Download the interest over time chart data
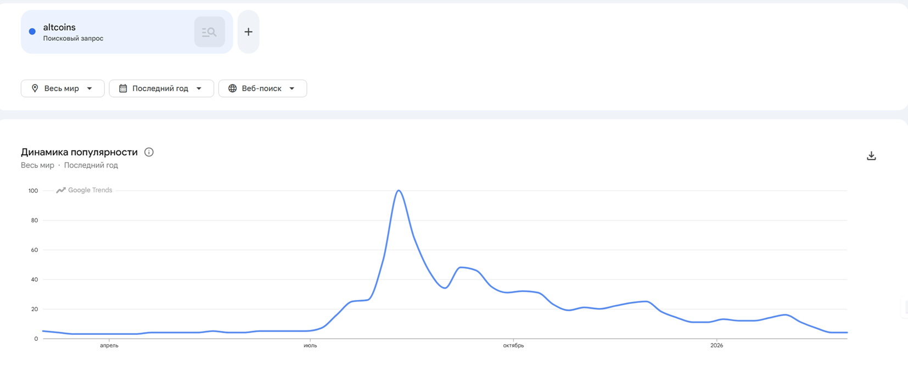This screenshot has height=371, width=908. point(871,156)
